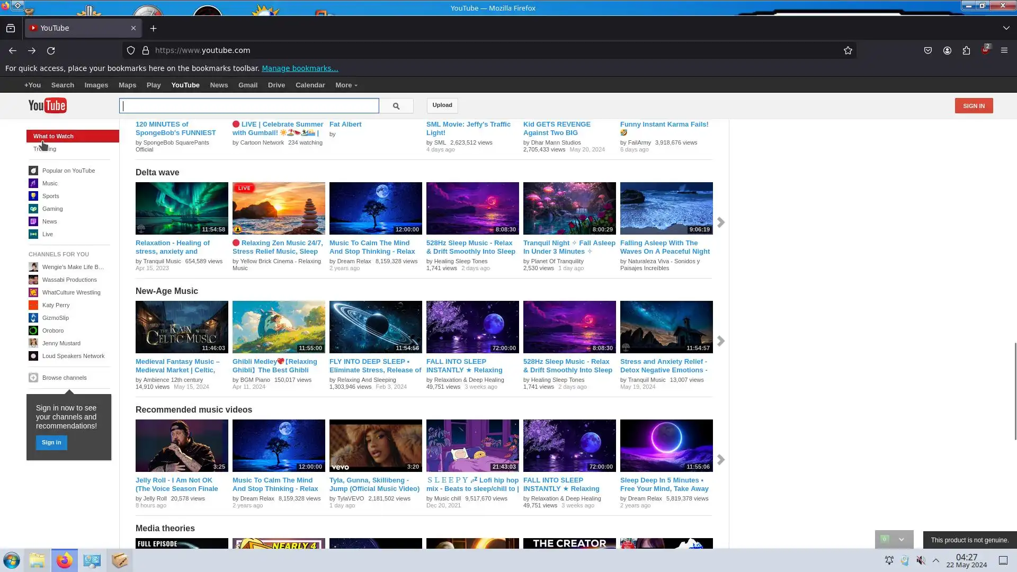Toggle muted volume icon in system tray
This screenshot has height=572, width=1017.
(921, 560)
